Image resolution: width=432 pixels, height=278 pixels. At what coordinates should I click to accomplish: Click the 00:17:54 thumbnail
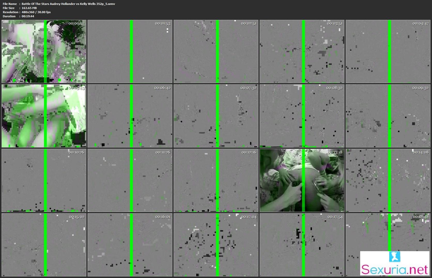pyautogui.click(x=302, y=245)
